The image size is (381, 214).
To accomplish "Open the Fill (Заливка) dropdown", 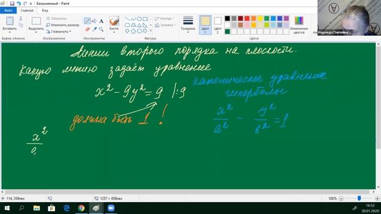I will pyautogui.click(x=165, y=25).
